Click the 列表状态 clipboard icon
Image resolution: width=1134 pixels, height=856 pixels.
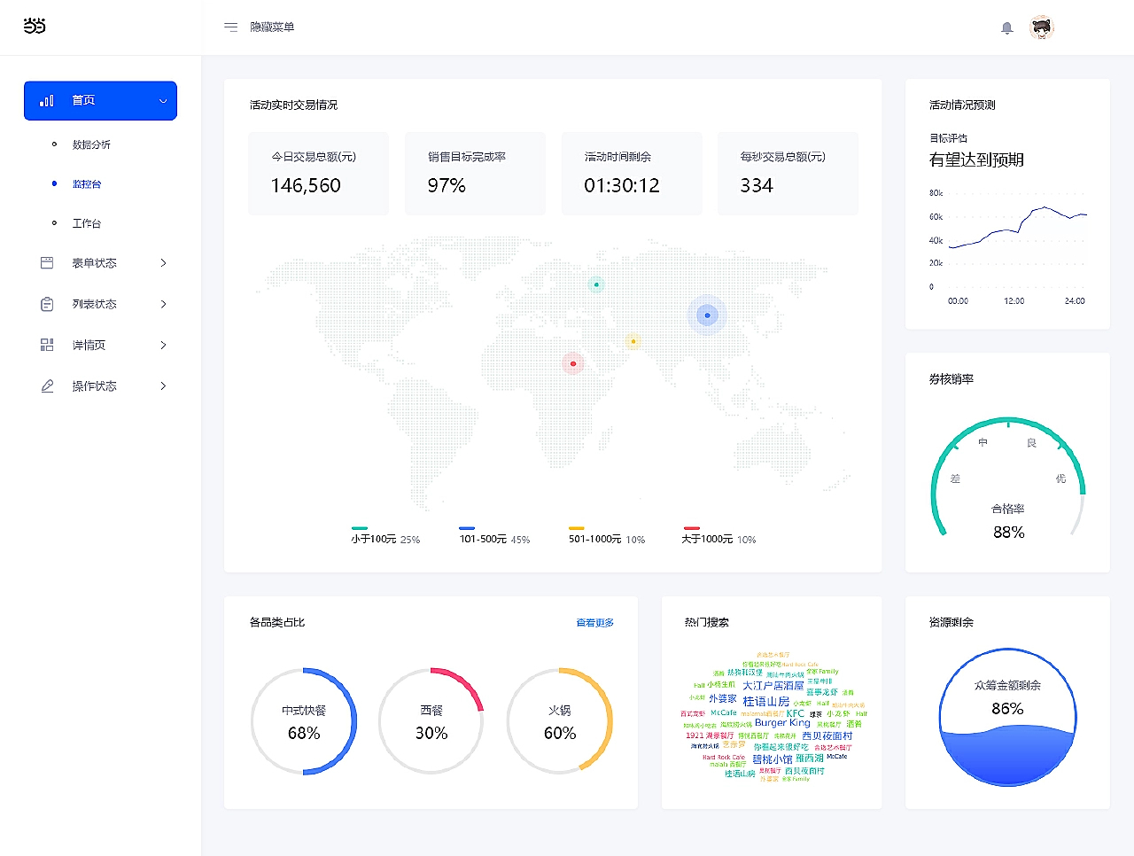47,304
